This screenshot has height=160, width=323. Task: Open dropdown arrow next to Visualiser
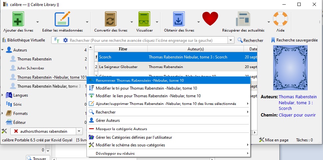pos(157,22)
